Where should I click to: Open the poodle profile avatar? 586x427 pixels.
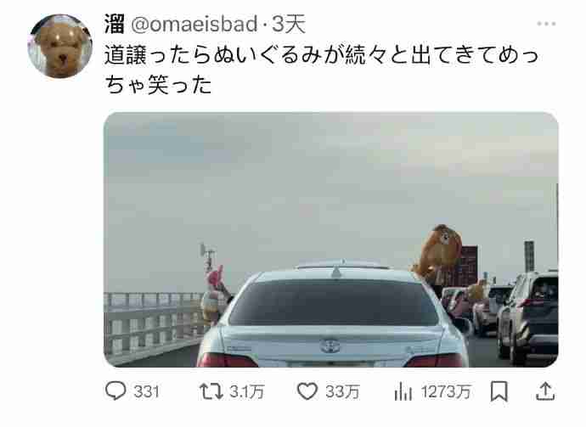coord(59,46)
